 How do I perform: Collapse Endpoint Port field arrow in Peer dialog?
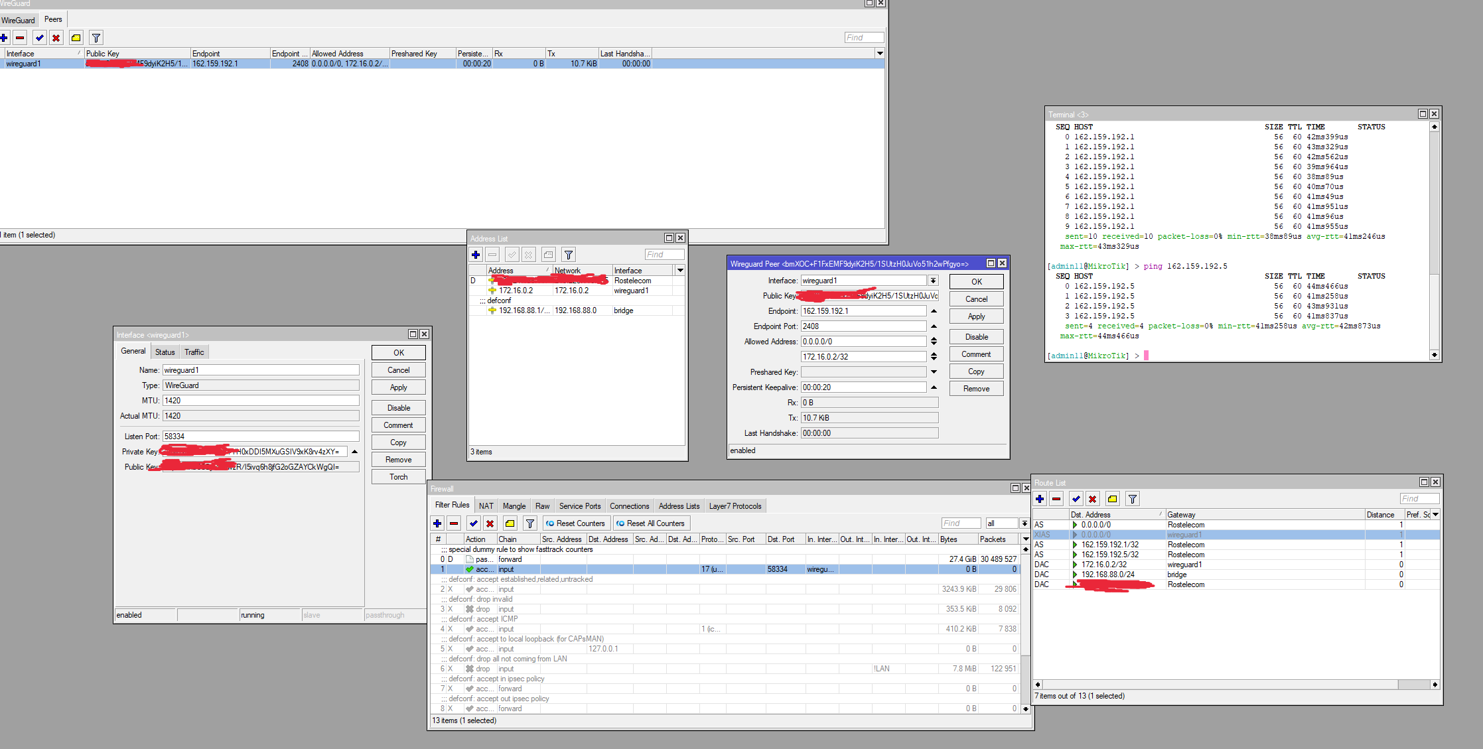coord(934,326)
